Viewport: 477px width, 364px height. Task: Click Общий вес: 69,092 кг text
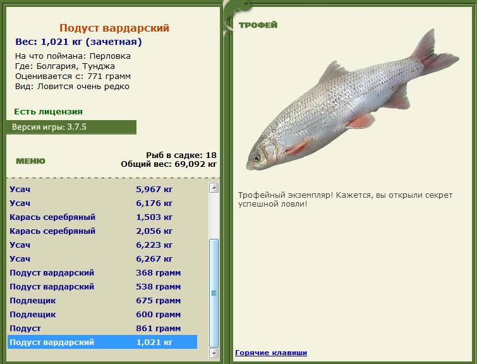point(169,164)
